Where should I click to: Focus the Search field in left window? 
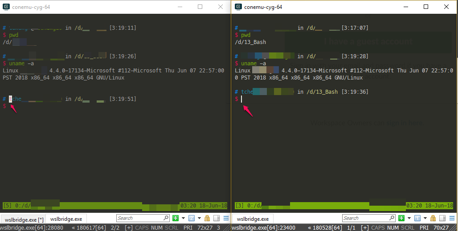pyautogui.click(x=143, y=218)
